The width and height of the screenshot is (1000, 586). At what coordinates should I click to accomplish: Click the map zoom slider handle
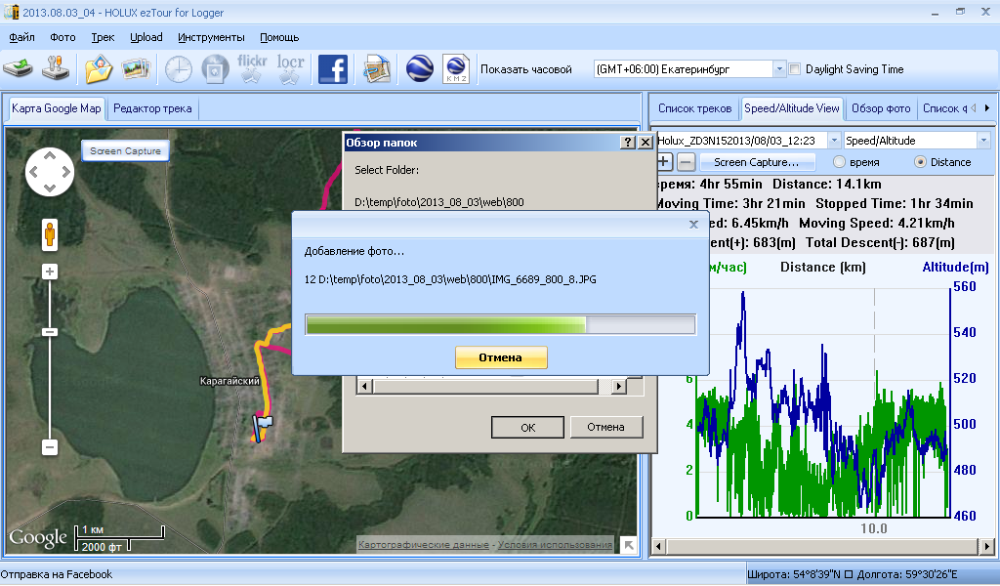(x=50, y=332)
